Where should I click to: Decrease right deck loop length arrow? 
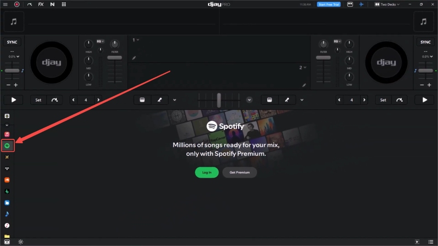(x=339, y=100)
